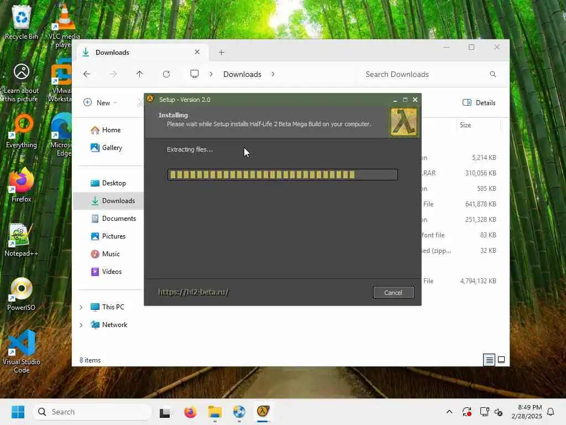The image size is (566, 425).
Task: Refresh the Downloads folder
Action: (x=166, y=74)
